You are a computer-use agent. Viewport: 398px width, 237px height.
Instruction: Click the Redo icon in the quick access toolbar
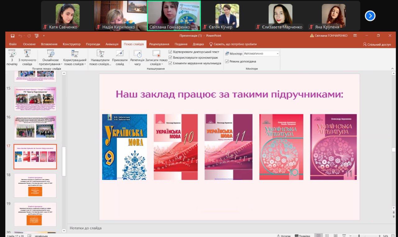29,36
